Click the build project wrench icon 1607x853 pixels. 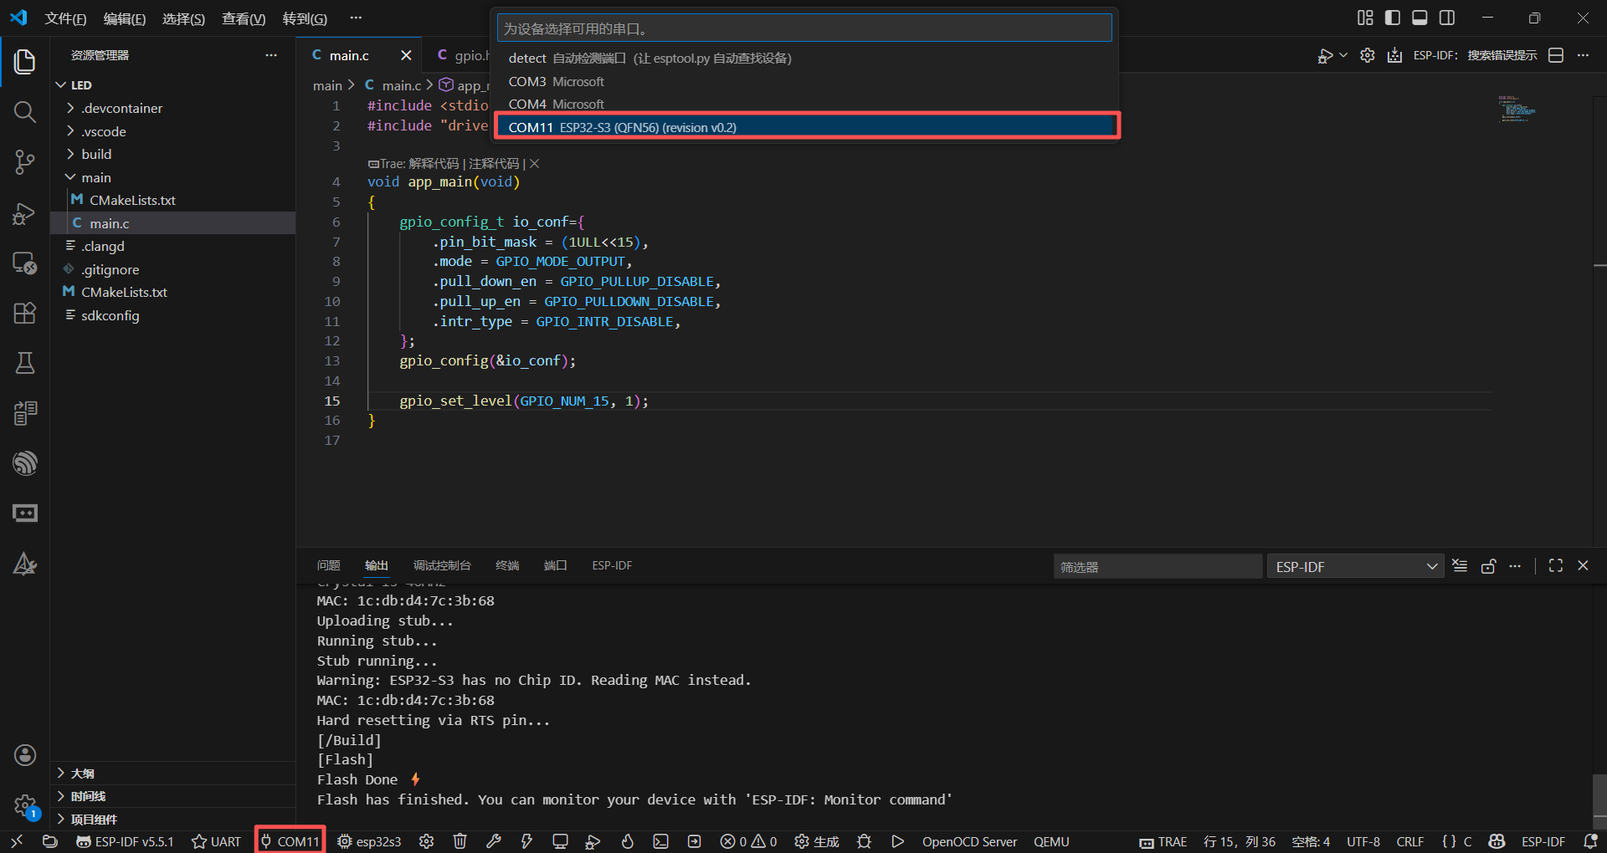(x=494, y=841)
